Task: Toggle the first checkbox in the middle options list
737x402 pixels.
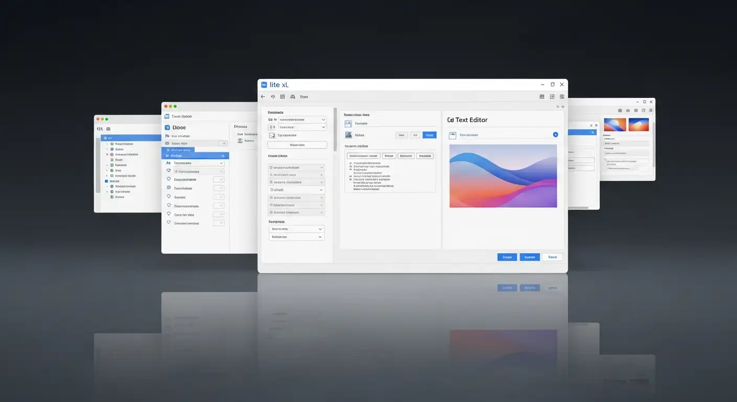Action: pyautogui.click(x=350, y=163)
